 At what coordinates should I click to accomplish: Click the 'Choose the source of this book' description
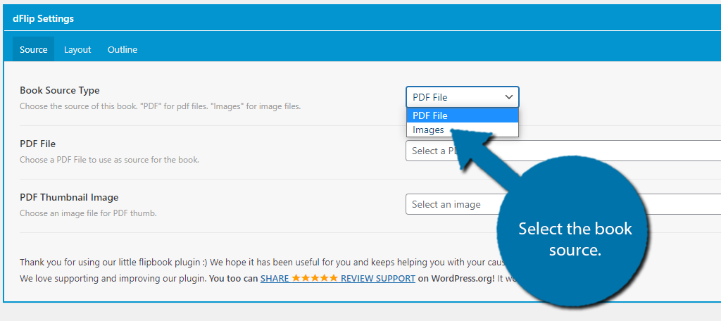point(160,106)
